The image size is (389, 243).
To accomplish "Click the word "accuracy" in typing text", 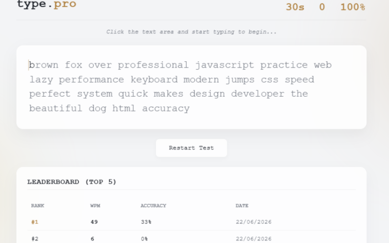I will click(x=166, y=108).
